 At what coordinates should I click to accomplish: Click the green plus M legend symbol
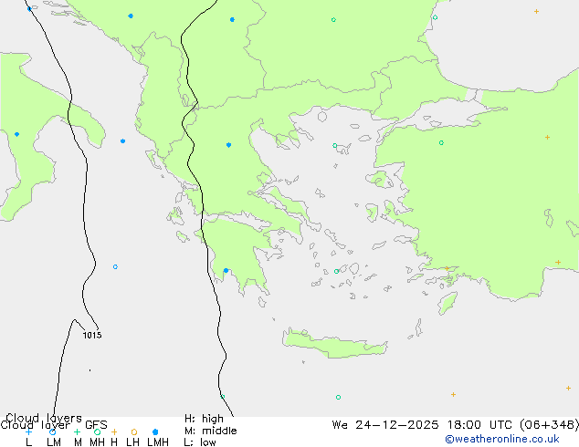click(77, 431)
